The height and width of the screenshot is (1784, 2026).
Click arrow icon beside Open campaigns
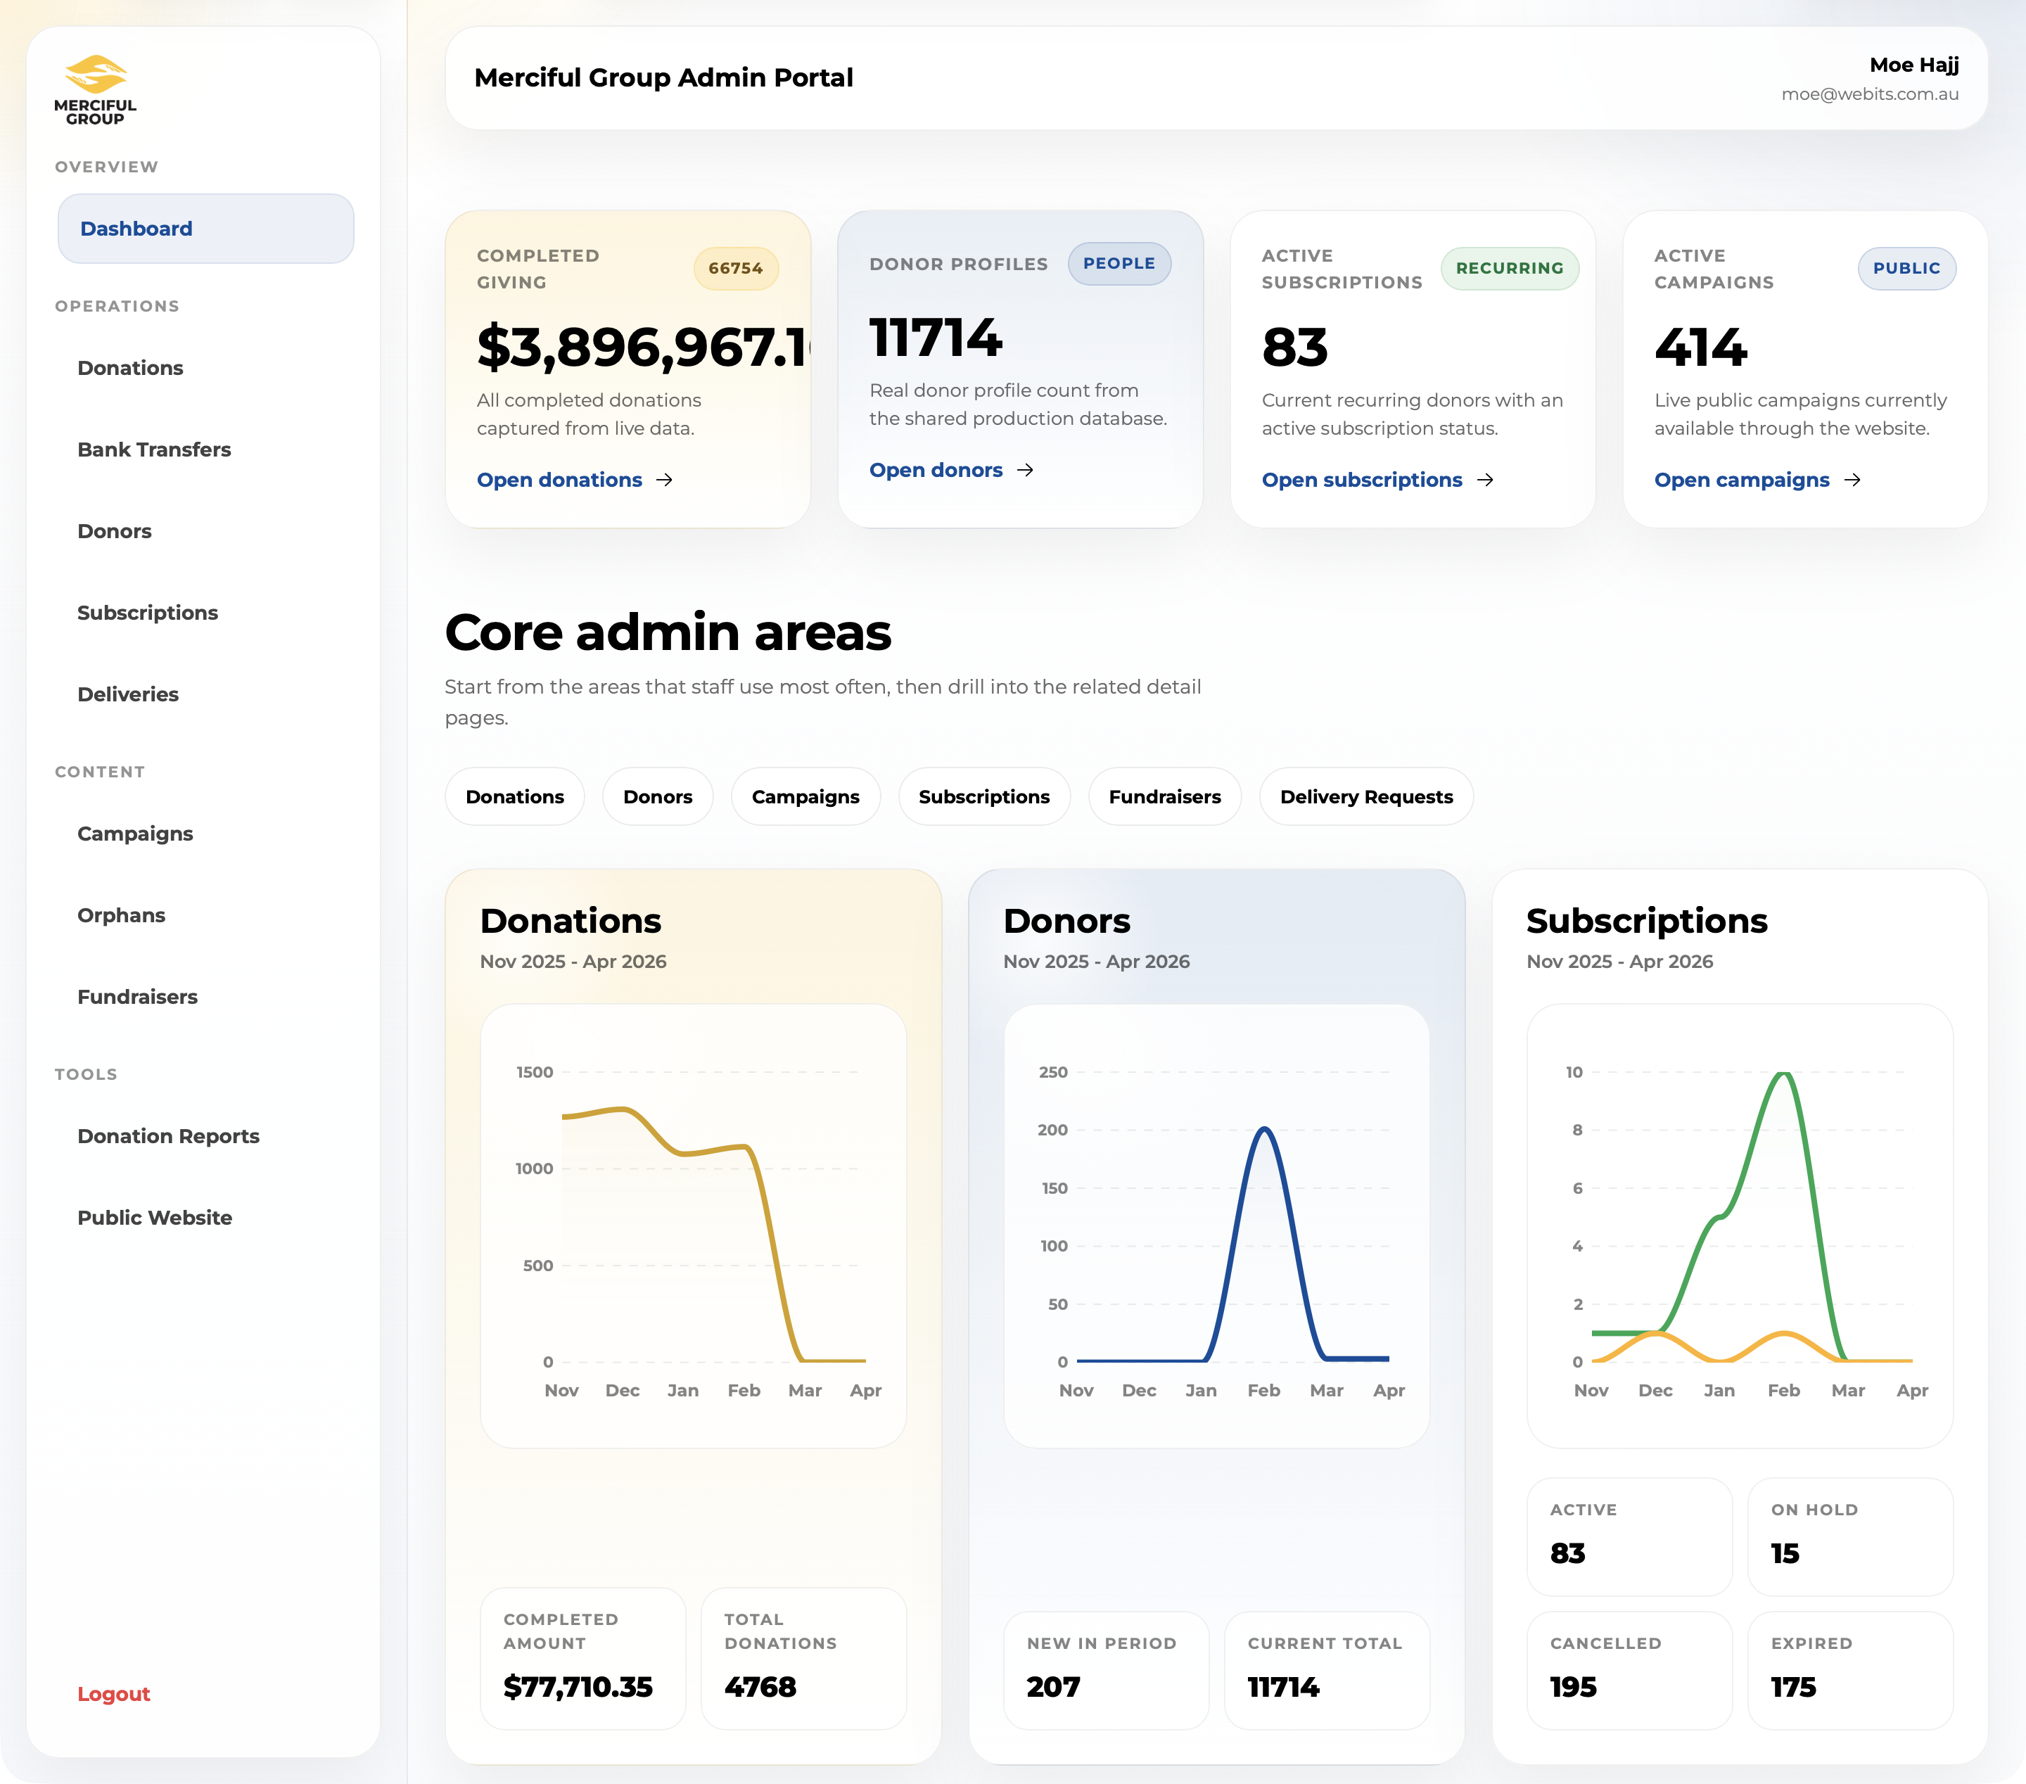[x=1852, y=480]
